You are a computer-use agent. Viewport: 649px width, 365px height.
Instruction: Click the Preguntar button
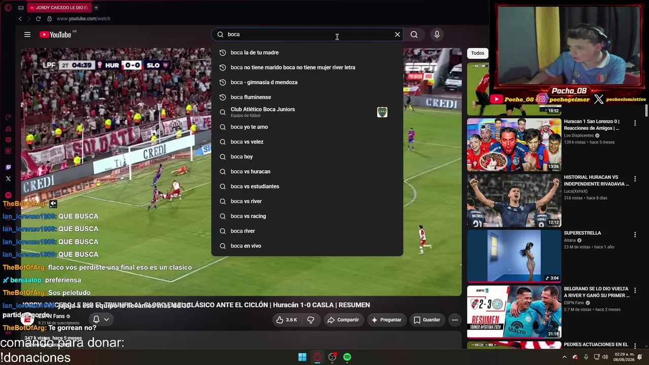[x=386, y=320]
